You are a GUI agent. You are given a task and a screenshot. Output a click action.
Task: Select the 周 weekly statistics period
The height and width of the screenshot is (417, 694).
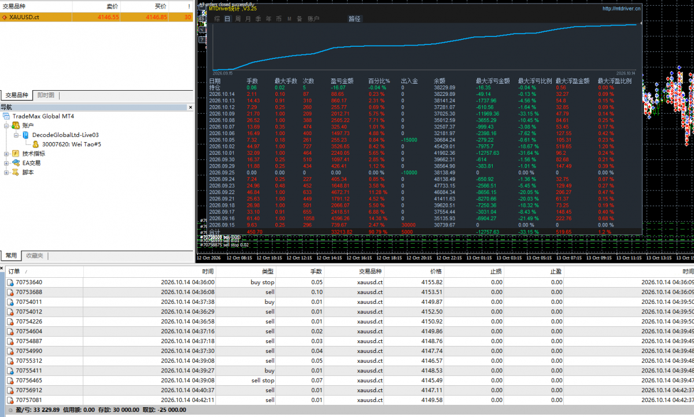coord(238,19)
